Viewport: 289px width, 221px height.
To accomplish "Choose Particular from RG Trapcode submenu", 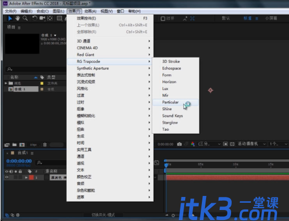I will coord(175,102).
